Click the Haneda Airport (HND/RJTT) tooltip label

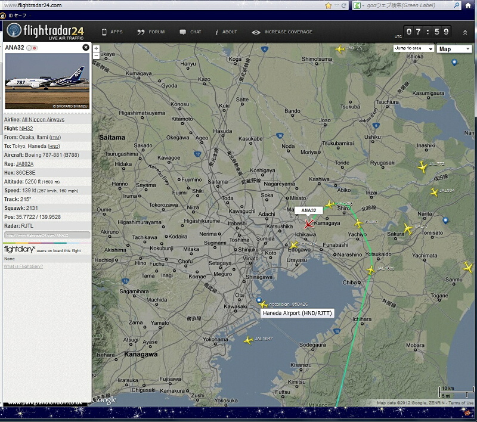click(297, 313)
